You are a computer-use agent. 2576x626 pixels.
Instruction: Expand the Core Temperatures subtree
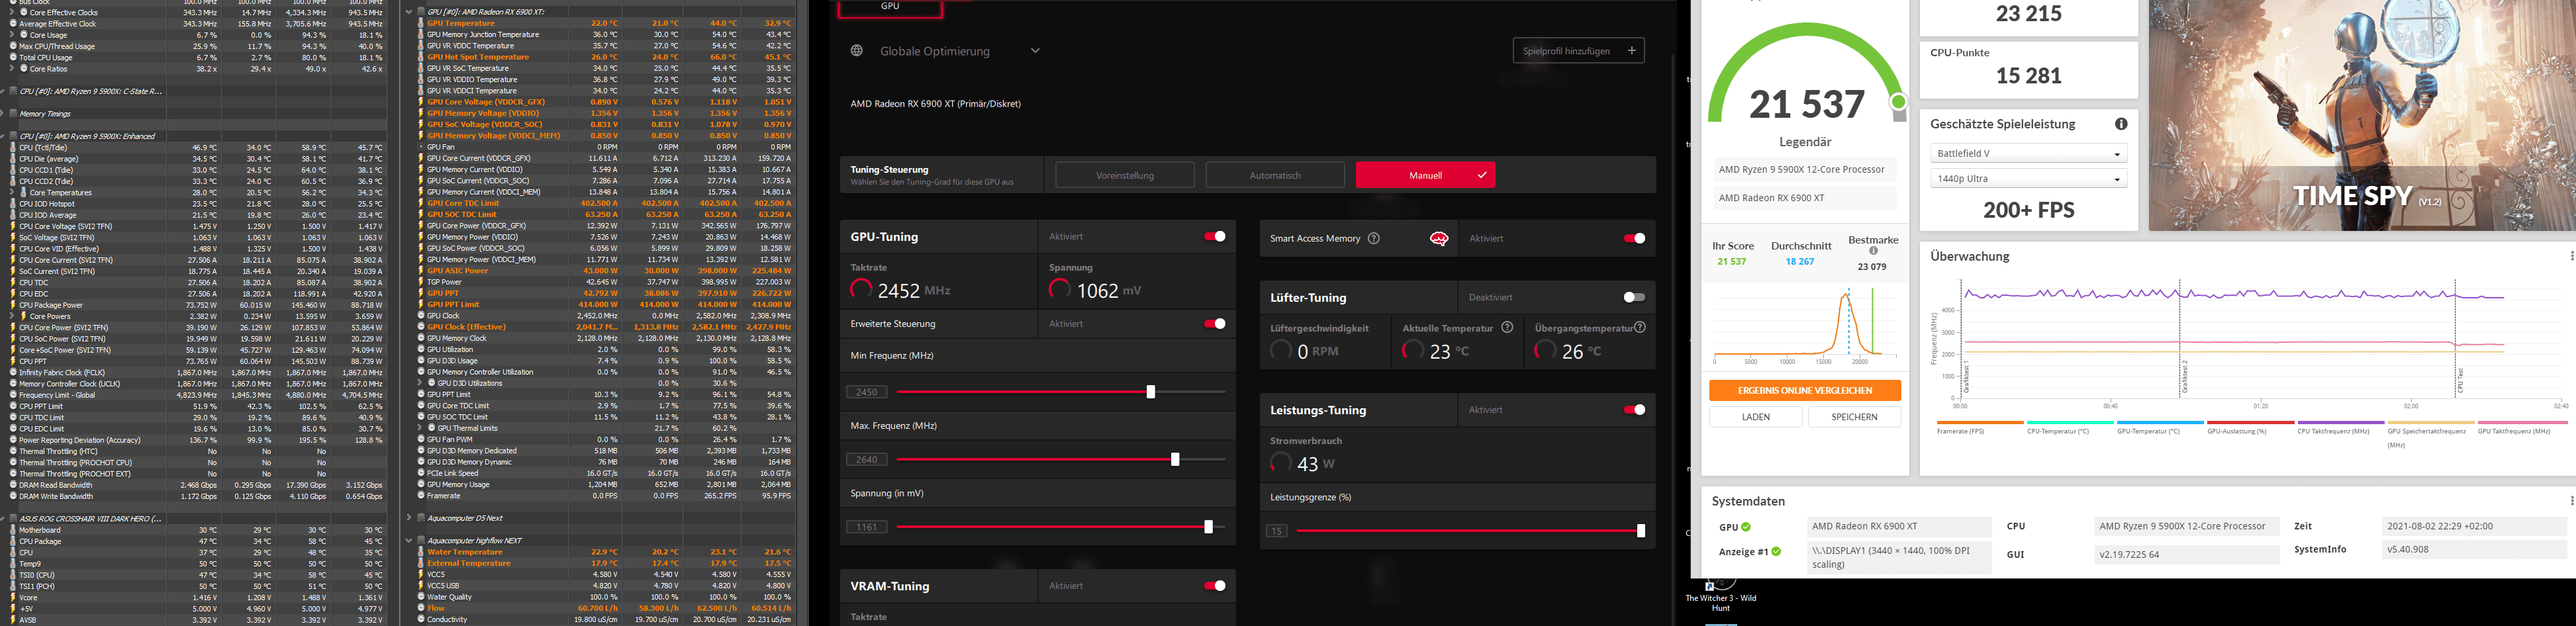click(13, 193)
